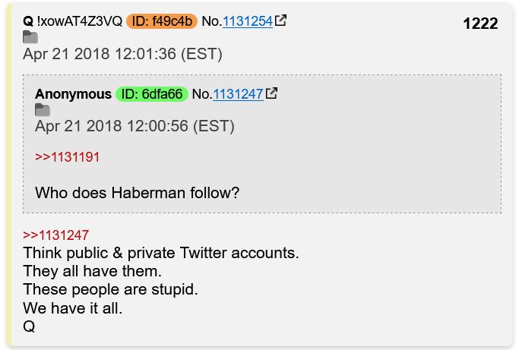Click the Q signature at post bottom
The width and height of the screenshot is (519, 350).
(x=29, y=326)
